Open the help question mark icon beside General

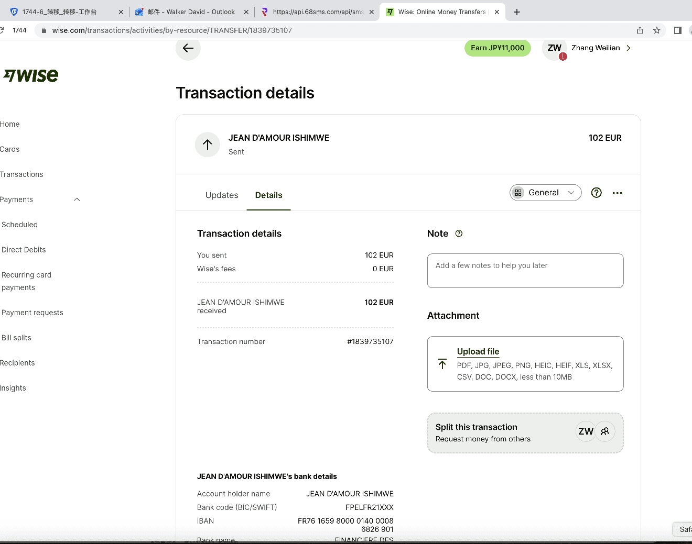[x=596, y=193]
